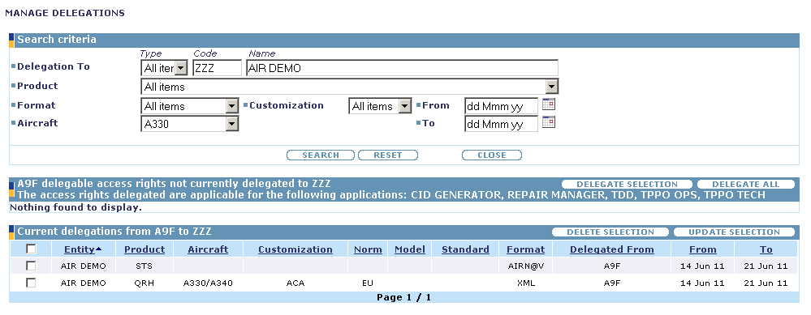
Task: Tick the select-all checkbox in table header
Action: (x=31, y=249)
